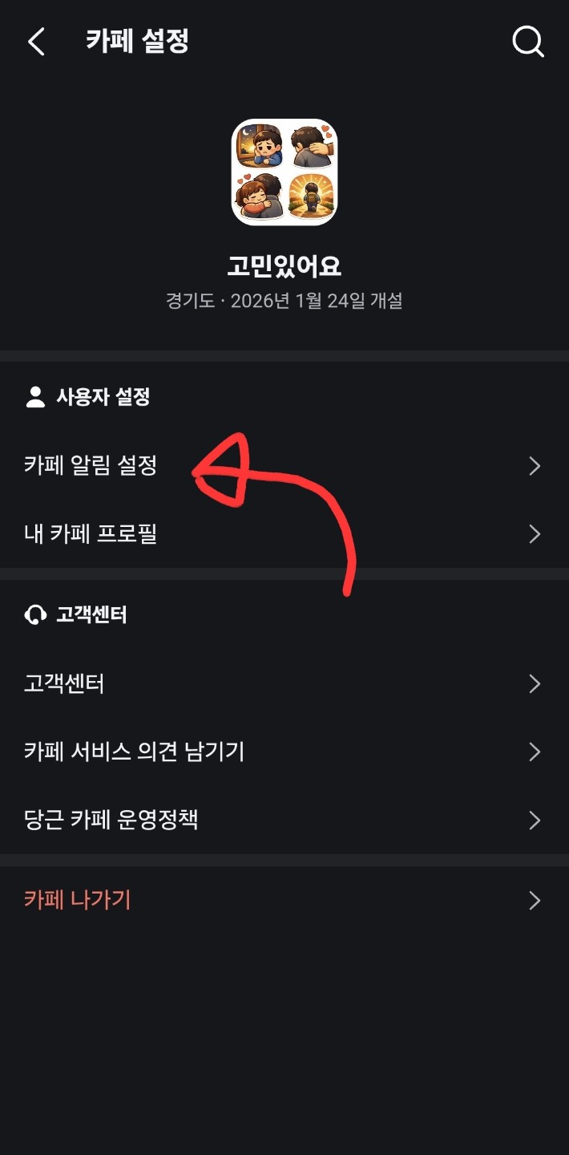Click the person icon beside 사용자 설정
Screen dimensions: 569x1155
click(35, 397)
